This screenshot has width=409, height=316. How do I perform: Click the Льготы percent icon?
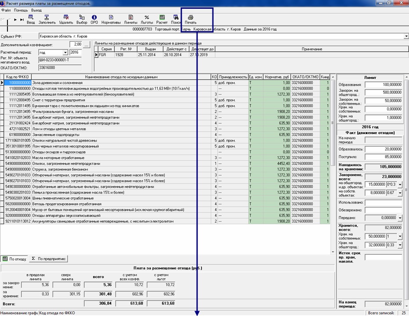147,18
